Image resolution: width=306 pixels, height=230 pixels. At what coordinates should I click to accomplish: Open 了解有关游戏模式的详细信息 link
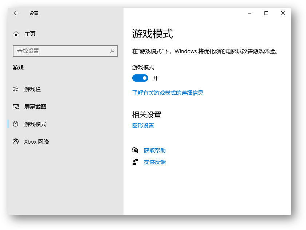coord(168,93)
